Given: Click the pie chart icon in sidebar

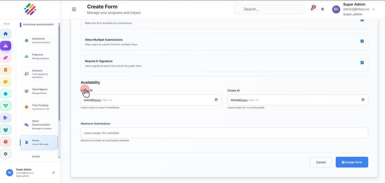Looking at the screenshot, I should pyautogui.click(x=5, y=142).
